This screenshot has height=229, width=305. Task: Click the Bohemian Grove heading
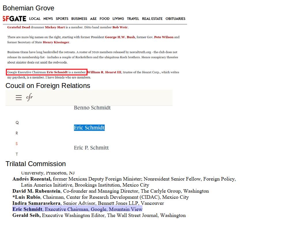tap(29, 8)
